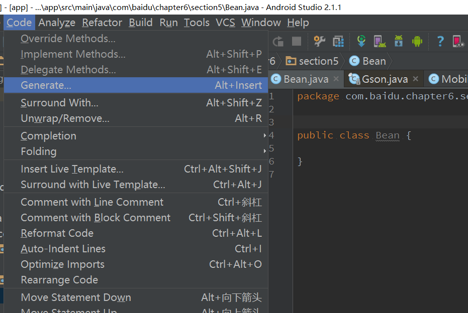Click the section5 breadcrumb folder

pyautogui.click(x=312, y=61)
